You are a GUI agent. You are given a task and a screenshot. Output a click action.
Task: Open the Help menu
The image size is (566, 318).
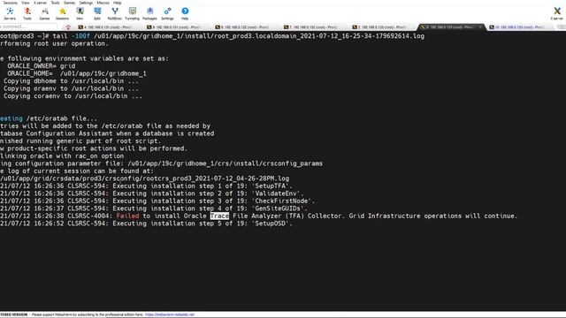pos(118,3)
